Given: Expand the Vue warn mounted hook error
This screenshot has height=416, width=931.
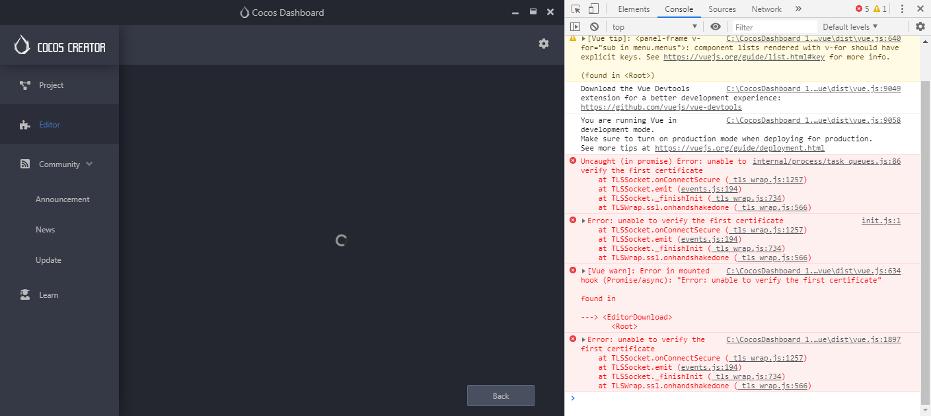Looking at the screenshot, I should pos(583,271).
